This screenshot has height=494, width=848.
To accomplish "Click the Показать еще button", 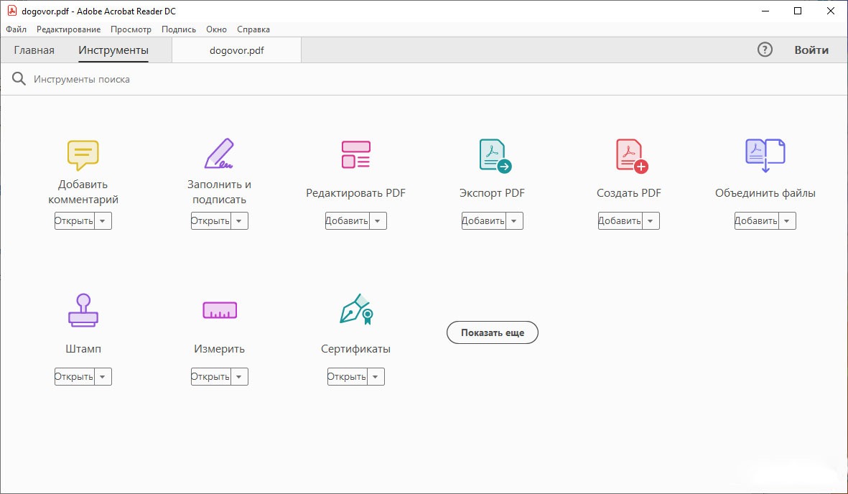I will tap(492, 332).
